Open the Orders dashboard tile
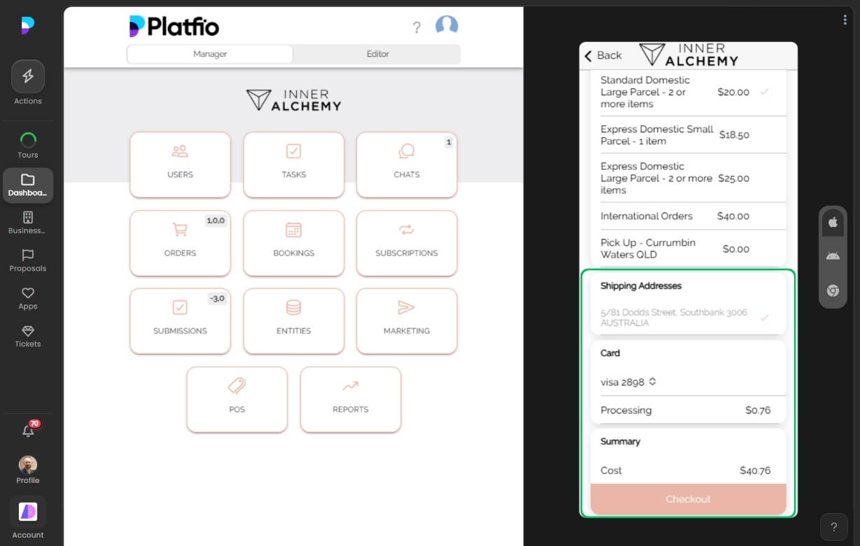This screenshot has height=546, width=860. pyautogui.click(x=180, y=243)
